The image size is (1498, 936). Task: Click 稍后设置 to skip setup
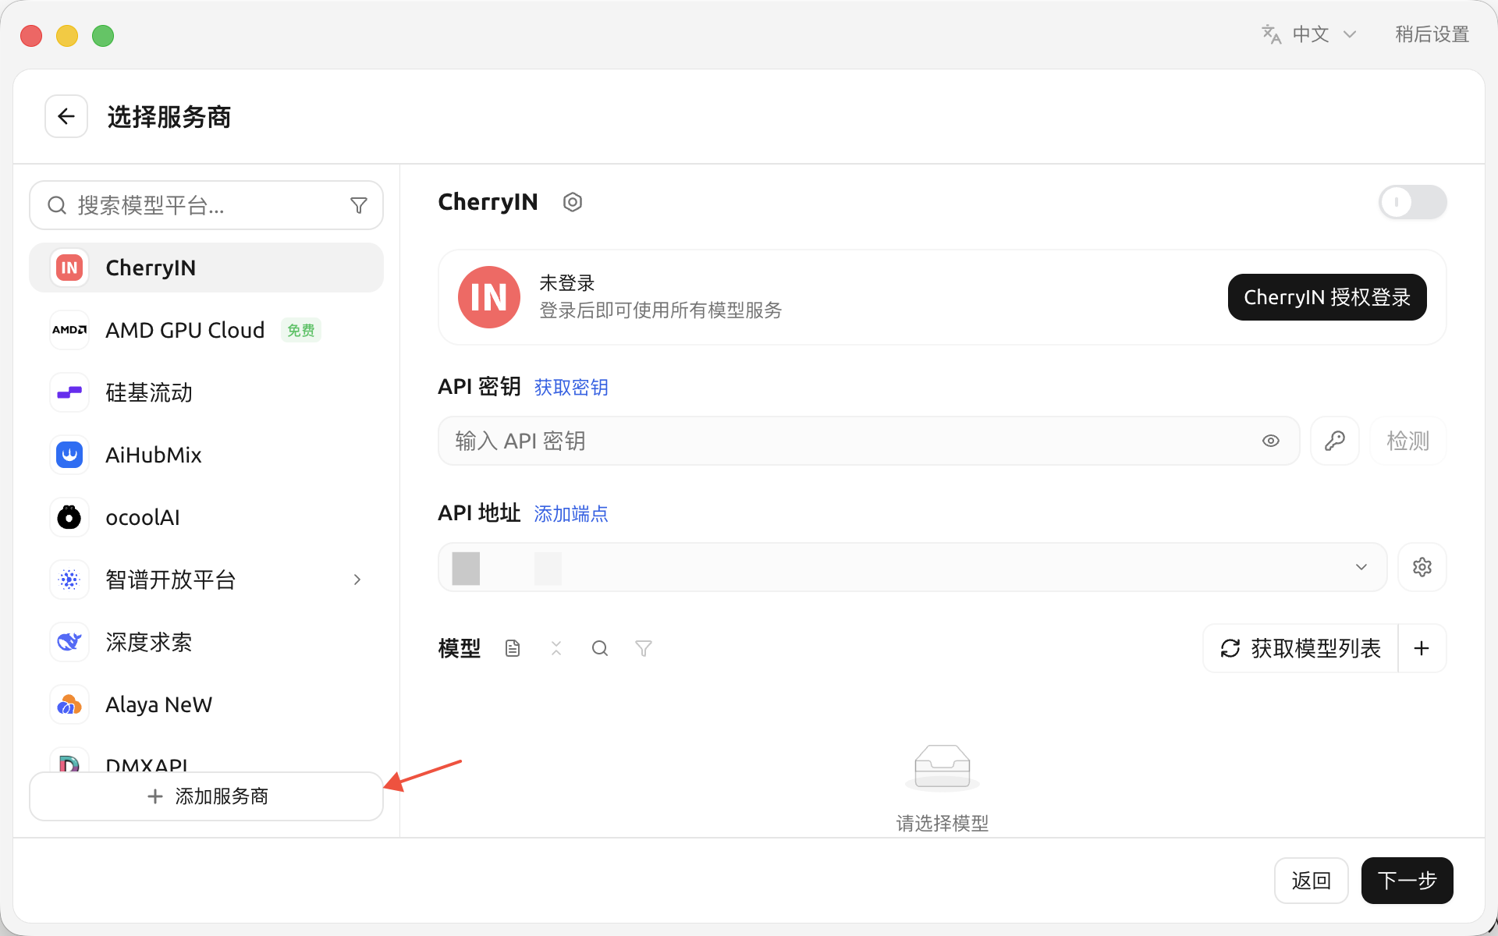pyautogui.click(x=1432, y=34)
